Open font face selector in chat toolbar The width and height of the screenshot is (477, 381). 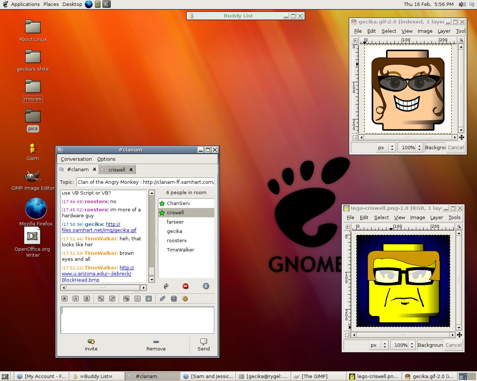(x=126, y=298)
